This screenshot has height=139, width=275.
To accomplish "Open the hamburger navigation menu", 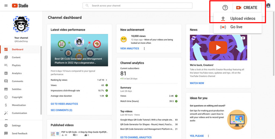I will pos(6,6).
